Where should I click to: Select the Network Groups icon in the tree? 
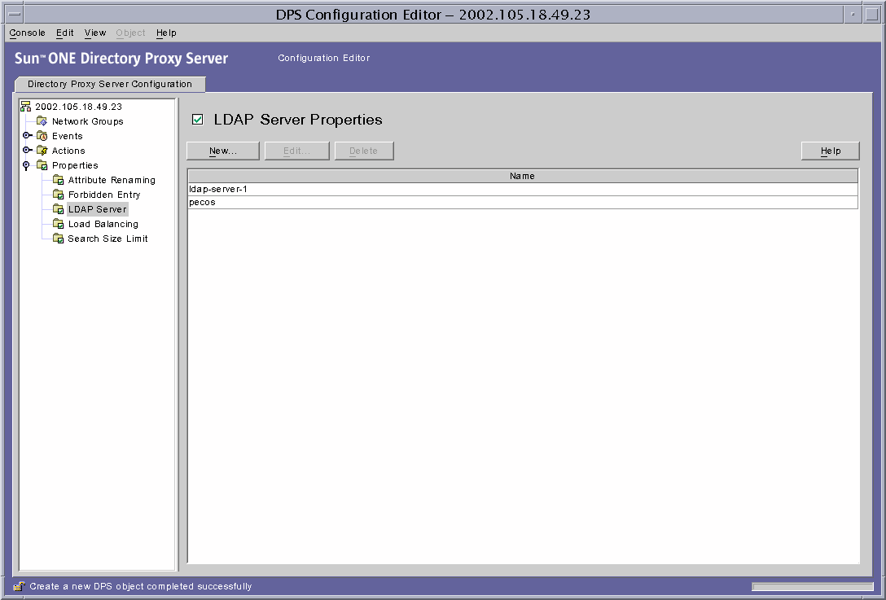pyautogui.click(x=42, y=120)
